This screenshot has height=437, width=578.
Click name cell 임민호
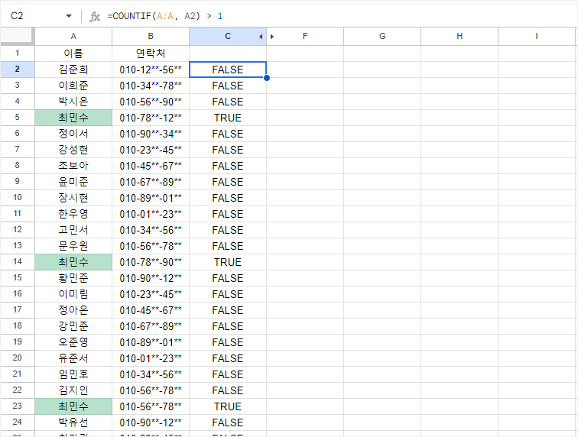pos(73,374)
